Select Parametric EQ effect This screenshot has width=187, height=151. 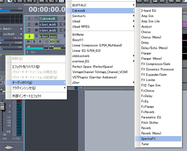[x=158, y=117]
